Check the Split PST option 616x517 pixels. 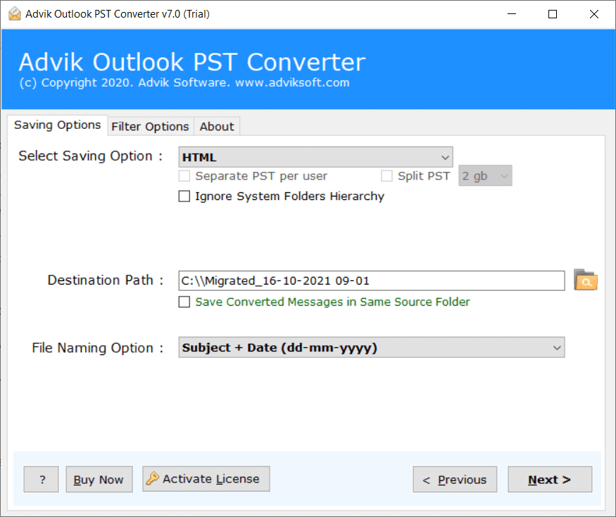coord(386,175)
